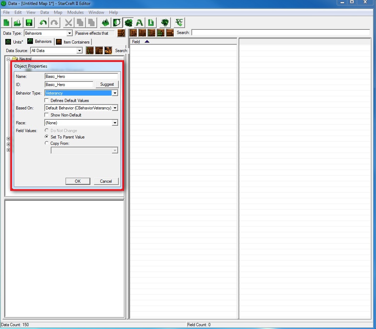Viewport: 376px width, 329px height.
Task: Toggle sort arrow on Field column header
Action: click(x=147, y=41)
